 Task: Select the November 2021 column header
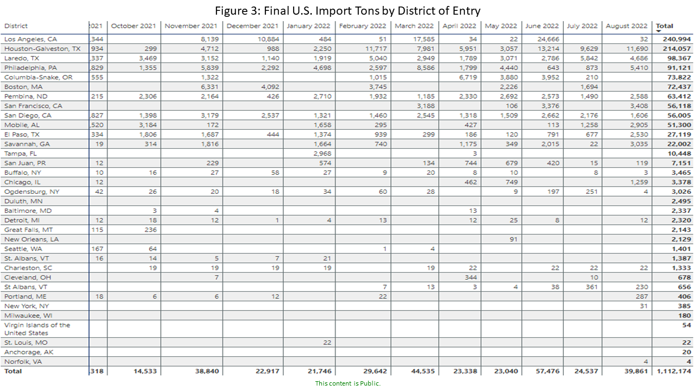191,26
